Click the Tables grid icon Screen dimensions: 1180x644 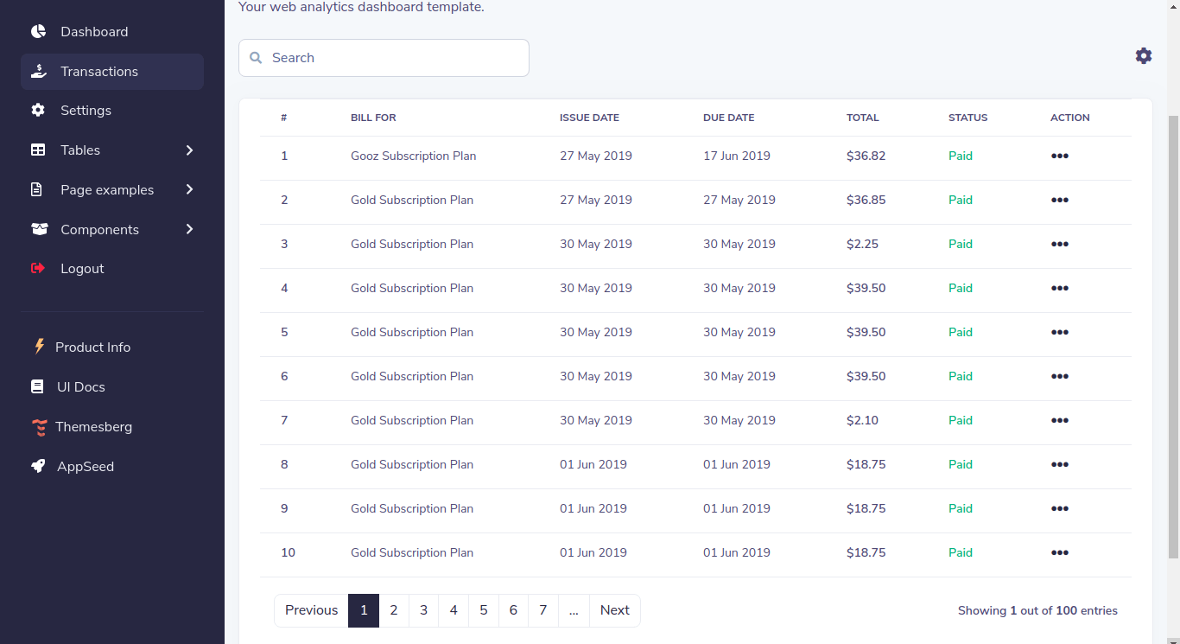pos(38,150)
